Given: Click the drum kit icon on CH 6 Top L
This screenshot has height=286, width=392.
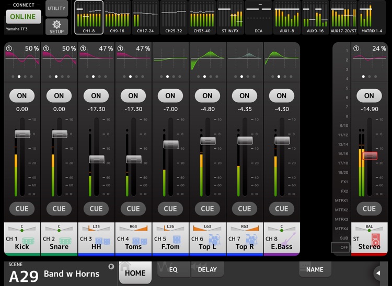Looking at the screenshot, I should (214, 240).
